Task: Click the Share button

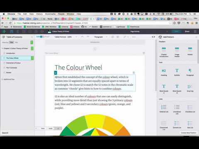Action: [187, 31]
